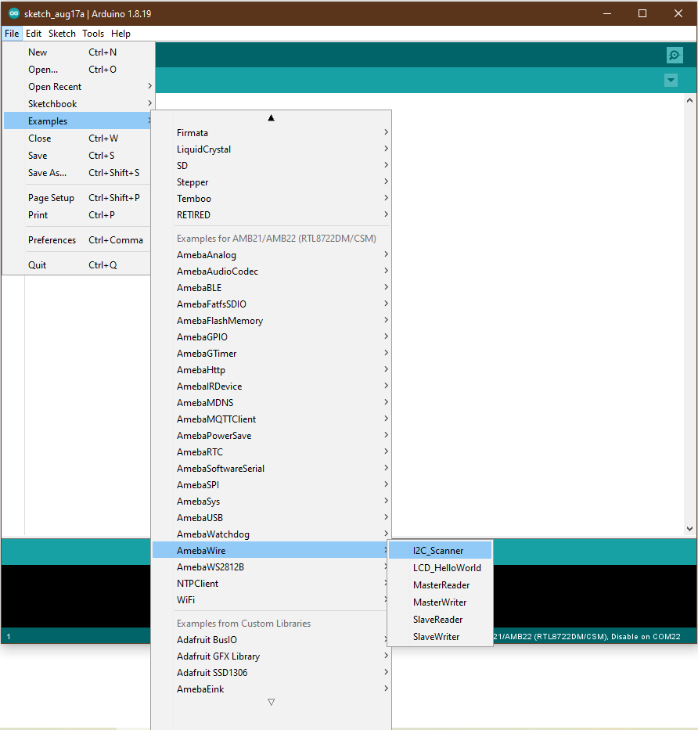Expand Firmata examples submenu
This screenshot has width=698, height=730.
click(x=272, y=133)
